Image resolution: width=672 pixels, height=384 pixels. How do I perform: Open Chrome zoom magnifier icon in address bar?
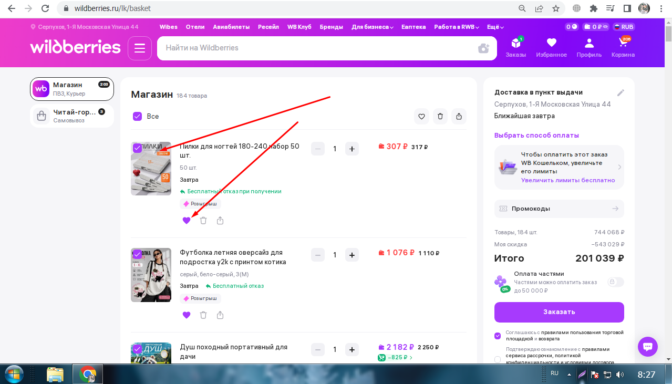(522, 8)
